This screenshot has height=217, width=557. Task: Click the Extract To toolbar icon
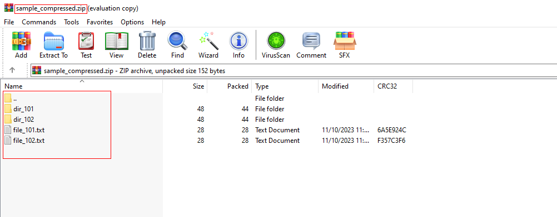(53, 41)
